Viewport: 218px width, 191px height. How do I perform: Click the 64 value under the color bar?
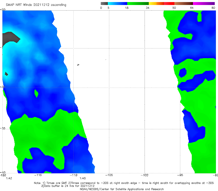[x=192, y=8]
